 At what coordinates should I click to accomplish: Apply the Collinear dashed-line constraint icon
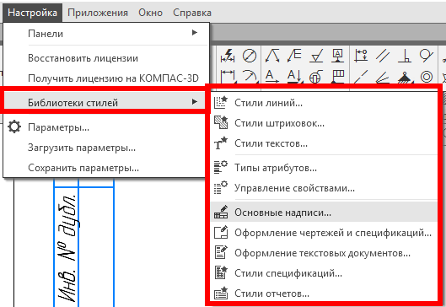[361, 76]
